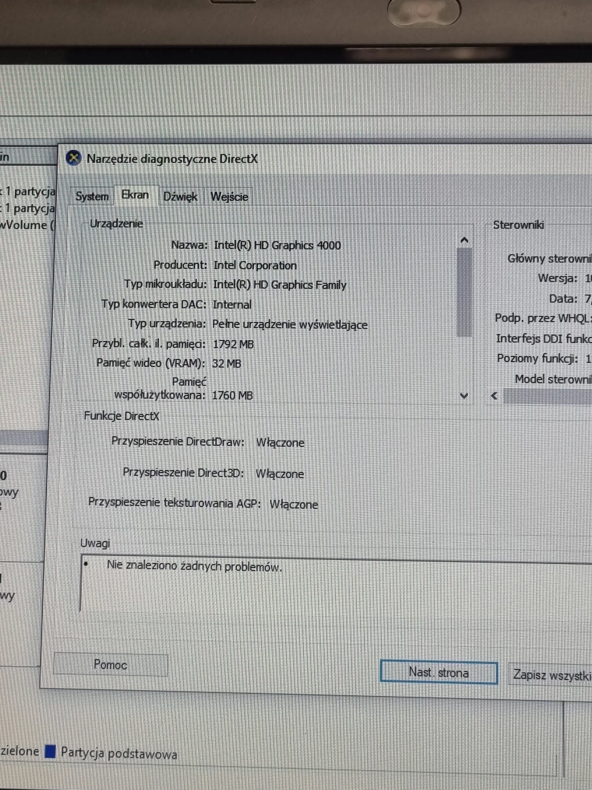Click the Typ konwertera DAC label
This screenshot has width=592, height=790.
154,304
